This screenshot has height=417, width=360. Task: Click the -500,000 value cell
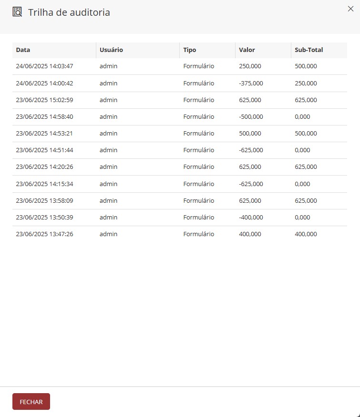(x=251, y=117)
